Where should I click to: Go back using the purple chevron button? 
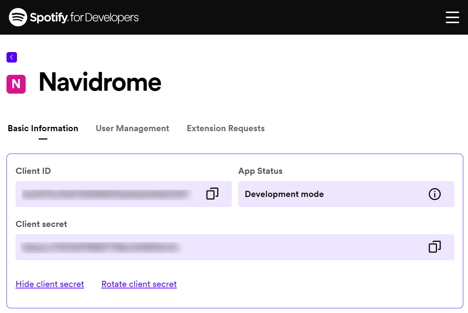pyautogui.click(x=12, y=57)
